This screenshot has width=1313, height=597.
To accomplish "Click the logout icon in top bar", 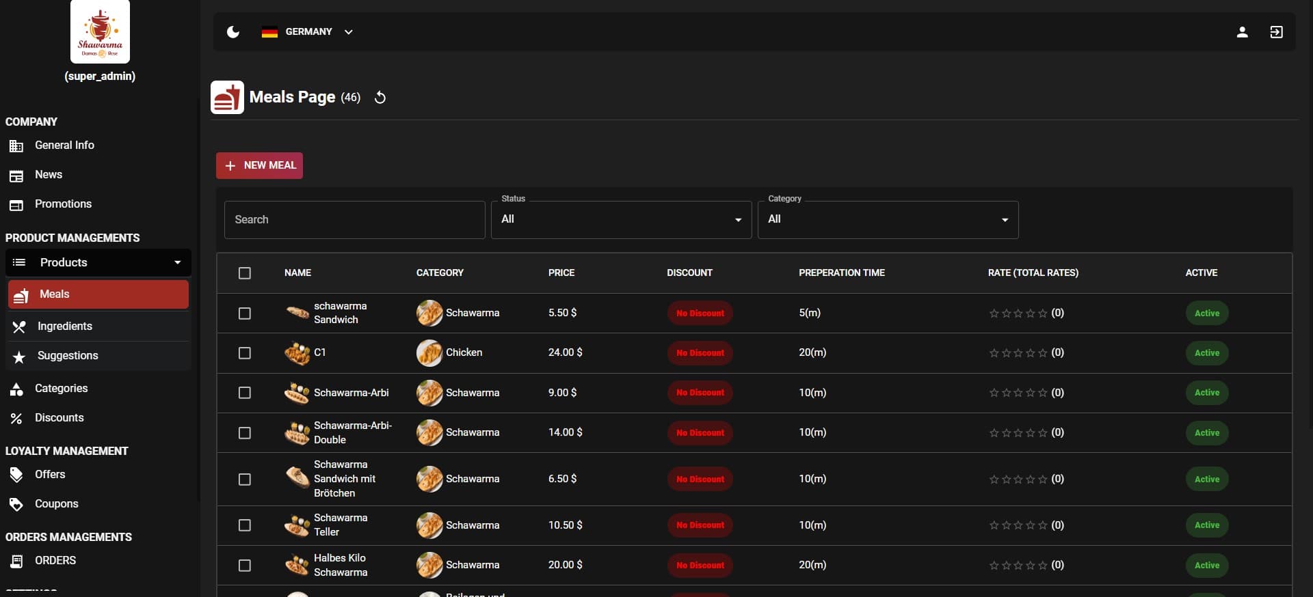I will (x=1276, y=32).
